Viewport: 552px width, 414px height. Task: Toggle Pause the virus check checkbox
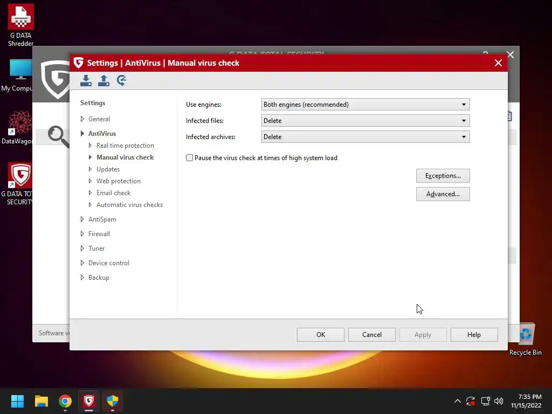coord(189,158)
